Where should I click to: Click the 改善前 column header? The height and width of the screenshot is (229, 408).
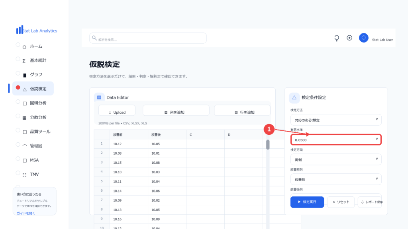point(129,135)
